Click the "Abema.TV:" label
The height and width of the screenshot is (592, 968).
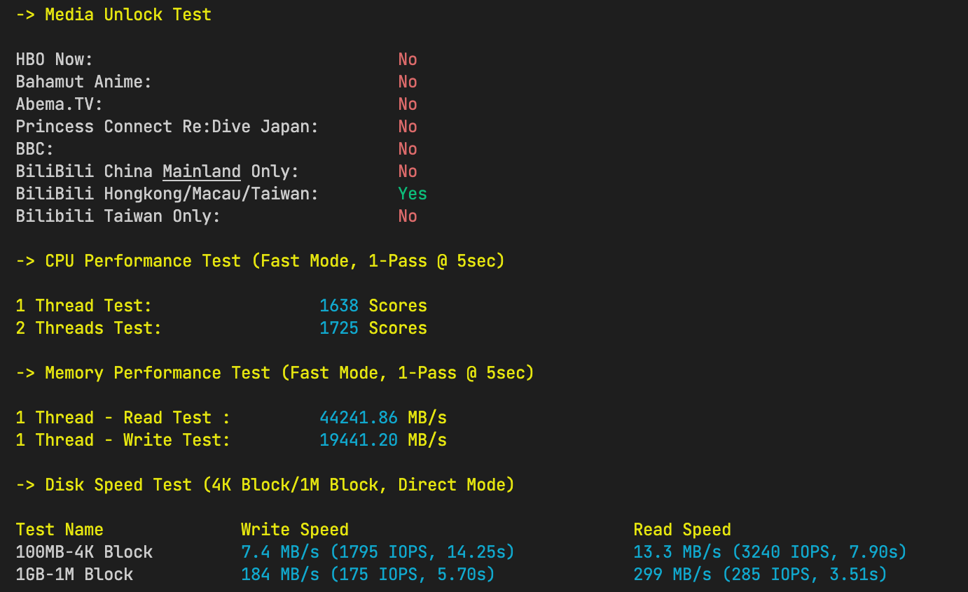[x=59, y=104]
